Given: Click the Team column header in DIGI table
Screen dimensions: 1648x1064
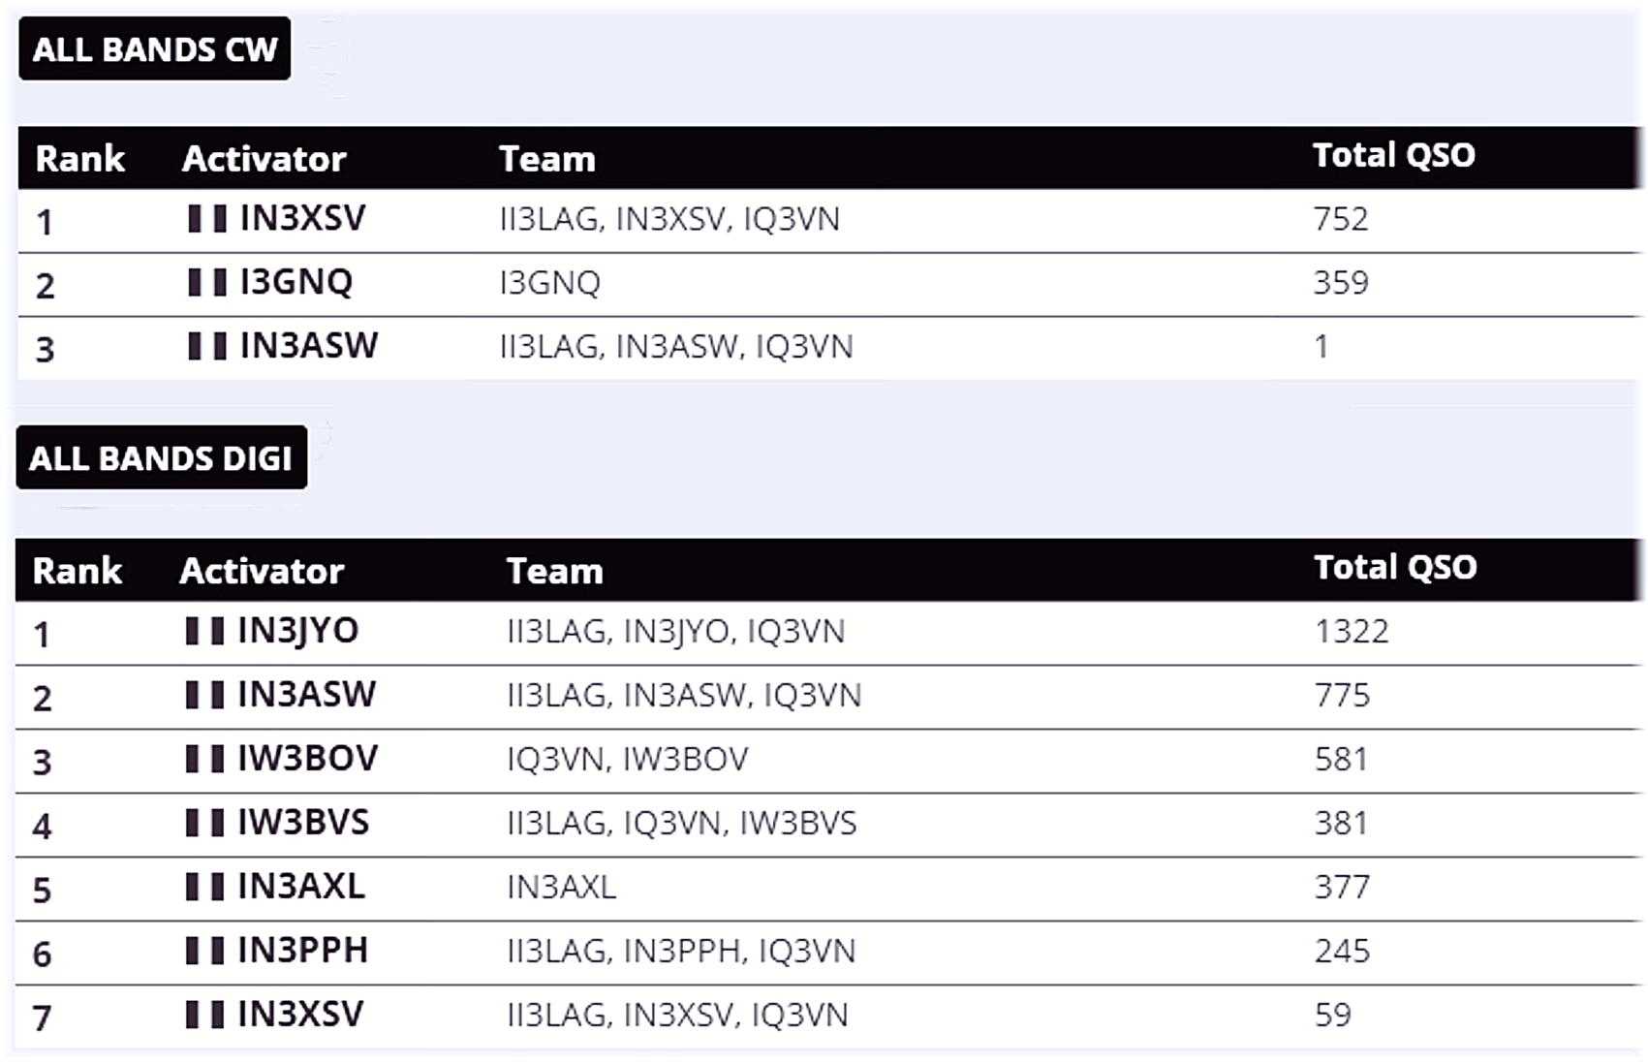Looking at the screenshot, I should pos(554,571).
